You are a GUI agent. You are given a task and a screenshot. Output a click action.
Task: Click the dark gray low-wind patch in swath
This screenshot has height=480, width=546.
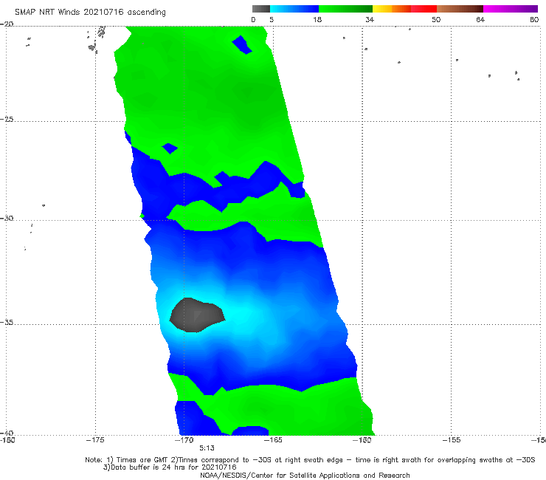pyautogui.click(x=197, y=315)
